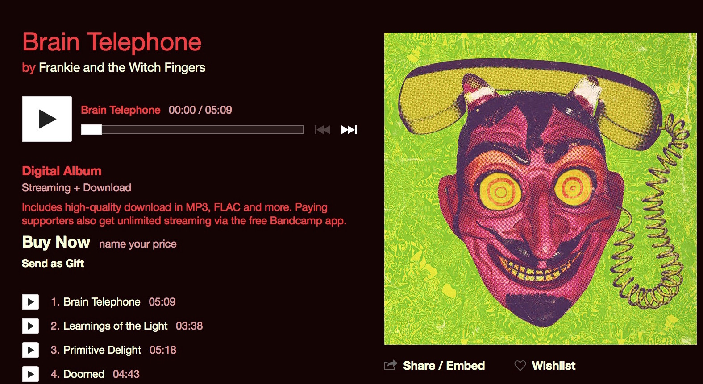Click the share arrow icon
The height and width of the screenshot is (384, 703).
pos(391,365)
